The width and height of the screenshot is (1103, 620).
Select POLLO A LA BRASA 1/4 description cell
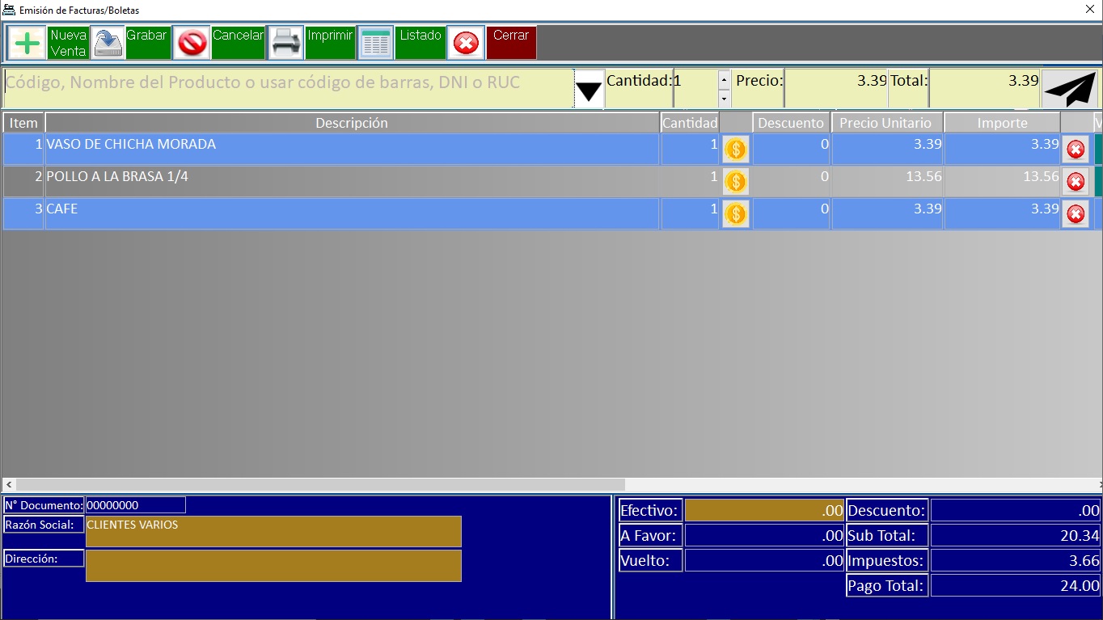(x=352, y=181)
